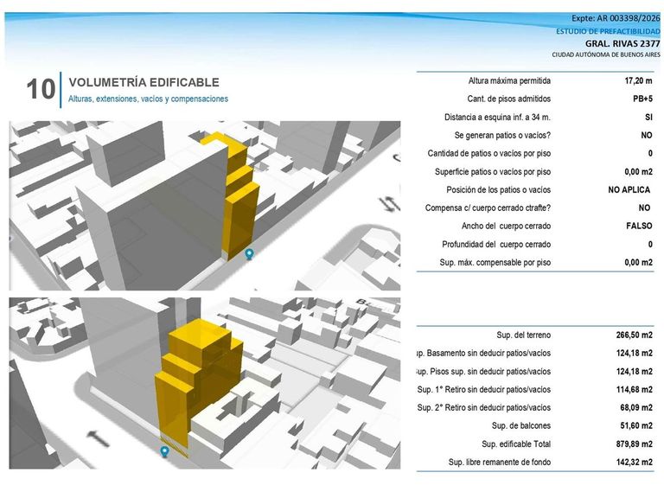
Task: Click the blue location pin in upper 3D view
Action: pos(249,254)
